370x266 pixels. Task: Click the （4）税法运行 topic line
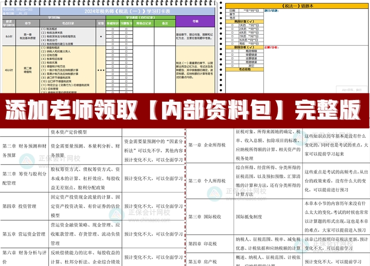(x=49, y=40)
